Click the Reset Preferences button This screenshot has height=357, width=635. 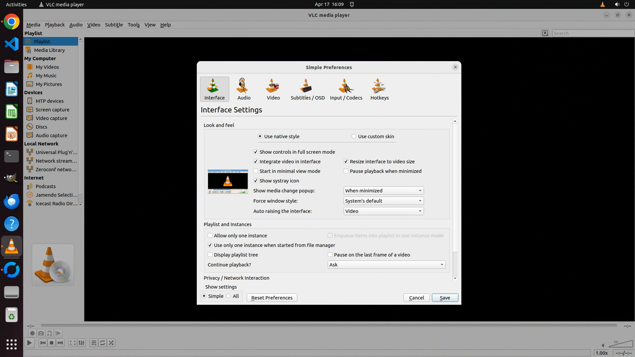click(x=272, y=298)
